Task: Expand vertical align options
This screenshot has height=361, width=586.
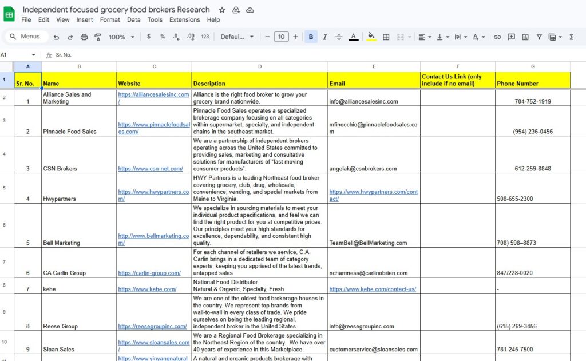Action: pos(448,37)
